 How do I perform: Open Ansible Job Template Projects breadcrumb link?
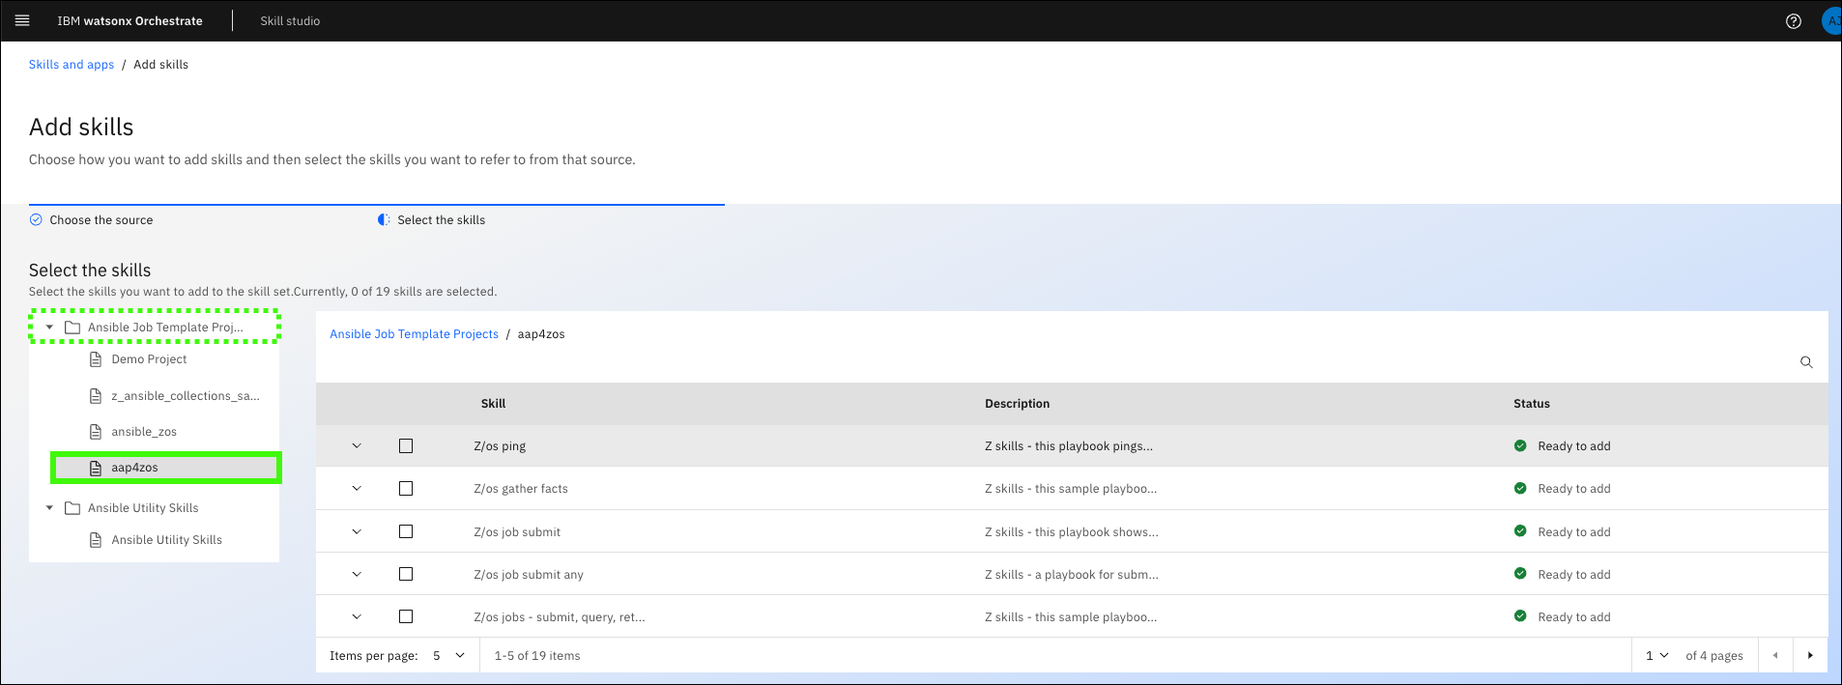click(x=414, y=334)
